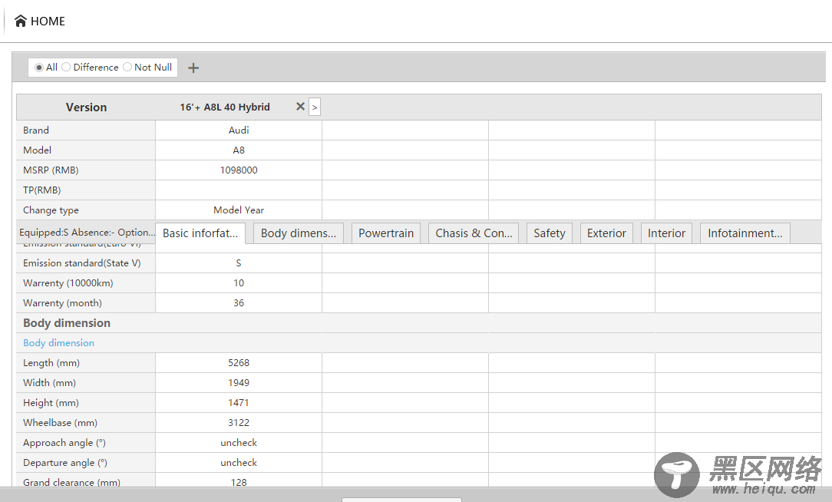Add a version with the plus icon
The height and width of the screenshot is (502, 832).
[193, 68]
